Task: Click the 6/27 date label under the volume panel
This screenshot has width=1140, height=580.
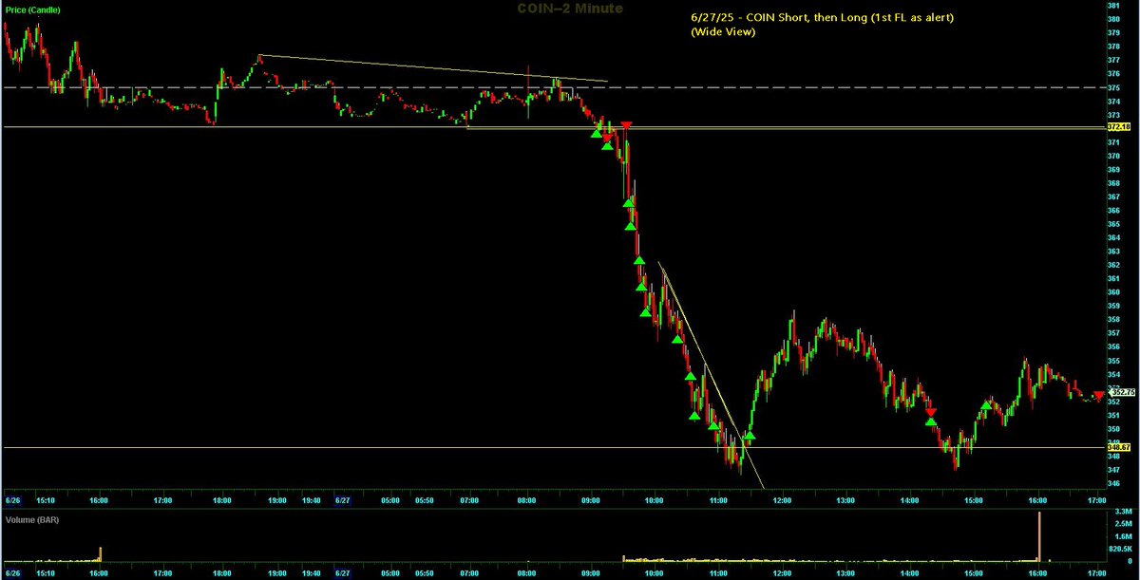Action: [343, 572]
